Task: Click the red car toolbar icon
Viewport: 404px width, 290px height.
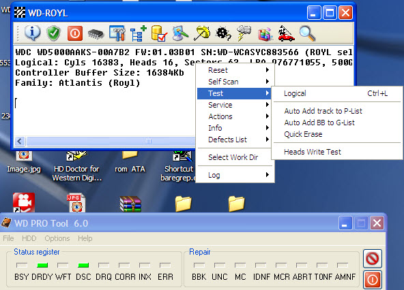Action: [286, 33]
